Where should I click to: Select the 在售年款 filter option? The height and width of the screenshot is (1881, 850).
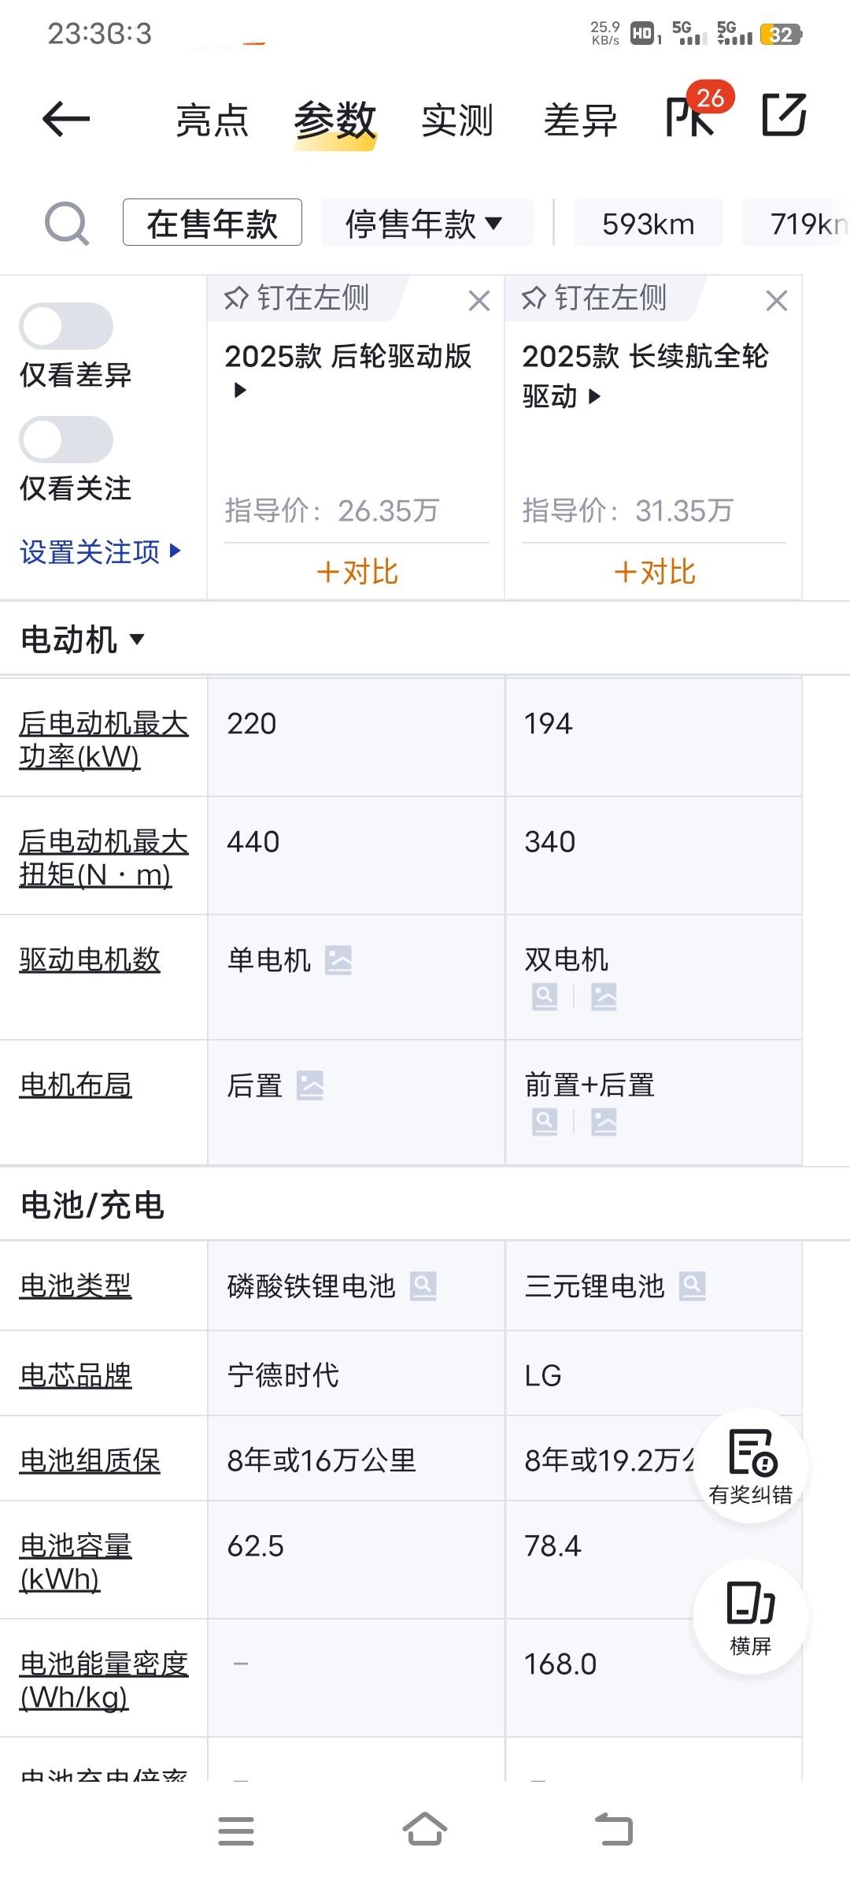pyautogui.click(x=213, y=223)
